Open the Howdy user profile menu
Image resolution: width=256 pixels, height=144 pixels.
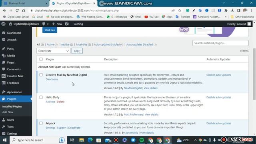[x=239, y=24]
